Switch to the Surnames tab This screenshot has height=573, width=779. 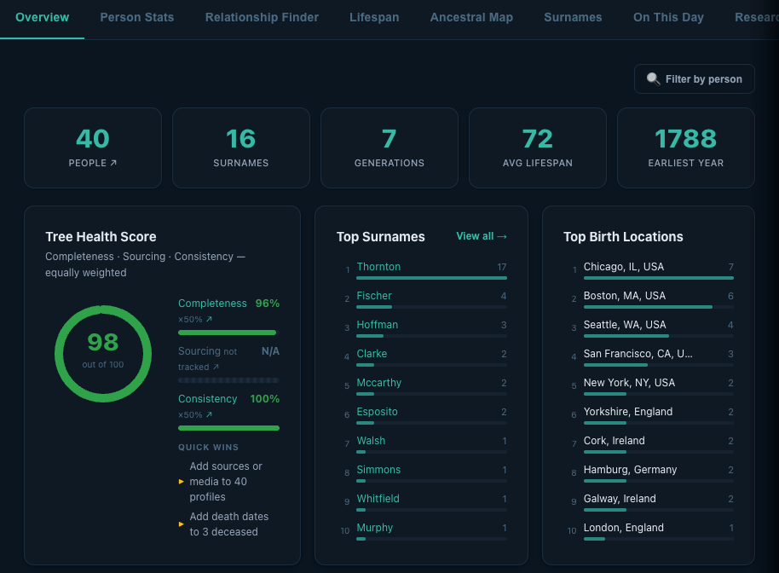coord(573,17)
